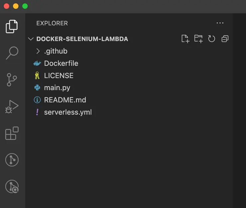Collapse the DOCKER-SELENIUM-LAMBDA project section

point(31,39)
